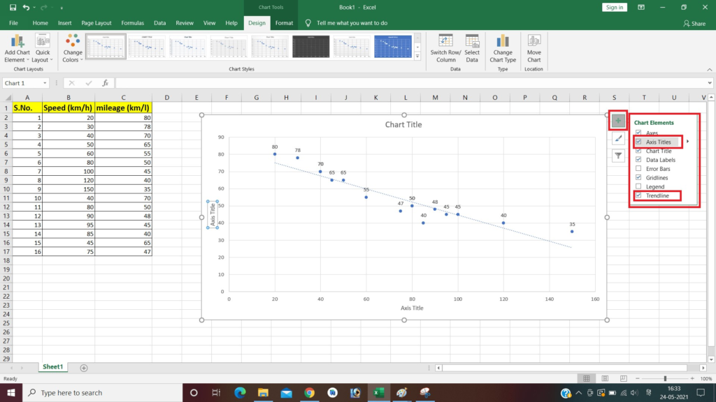Viewport: 716px width, 402px height.
Task: Click Move Chart button
Action: (x=534, y=49)
